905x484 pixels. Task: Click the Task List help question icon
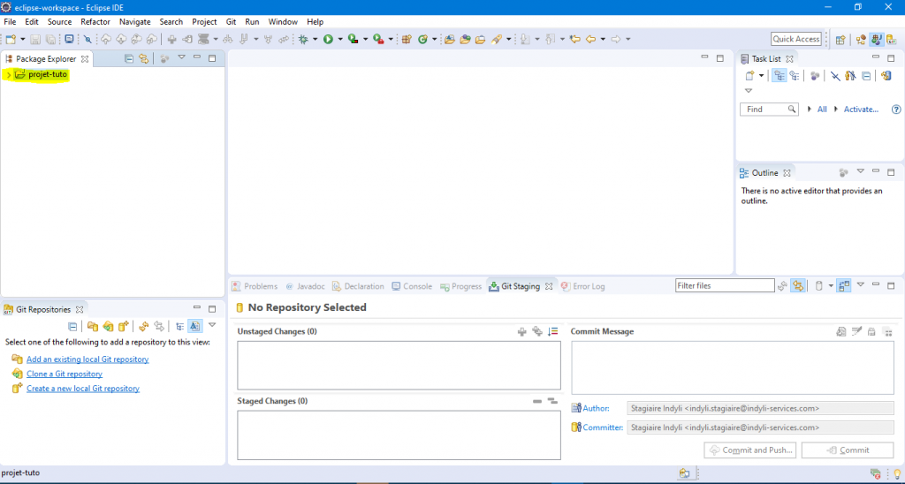896,109
